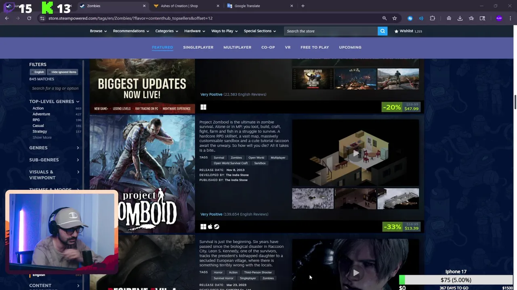This screenshot has width=517, height=290.
Task: Open the Highest Rated Dying Light thumbnail
Action: [x=313, y=79]
